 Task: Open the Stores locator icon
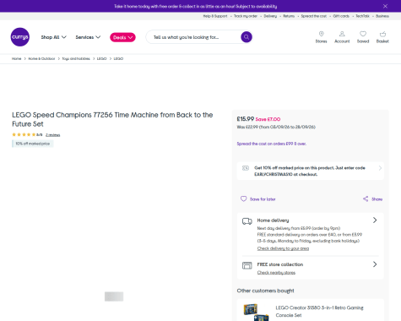click(x=321, y=34)
